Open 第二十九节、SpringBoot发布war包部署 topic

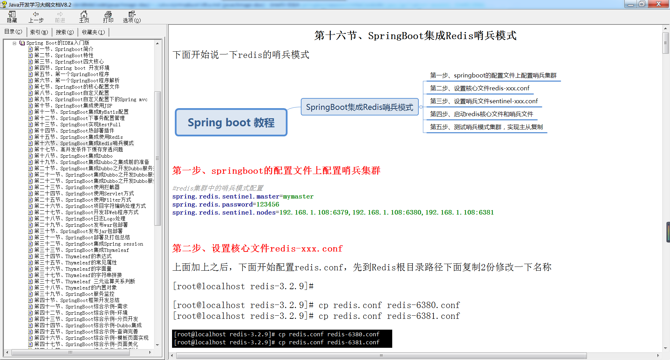coord(81,225)
